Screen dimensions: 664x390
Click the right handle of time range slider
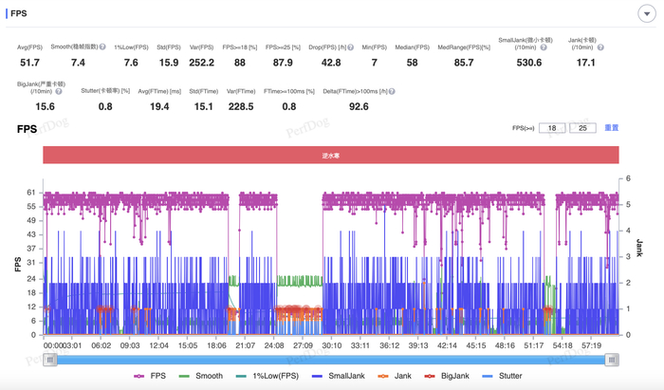tap(612, 360)
